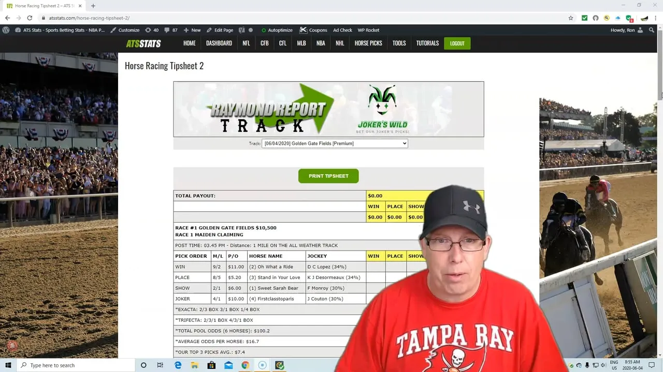Click the ATS Stats site logo

tap(143, 43)
